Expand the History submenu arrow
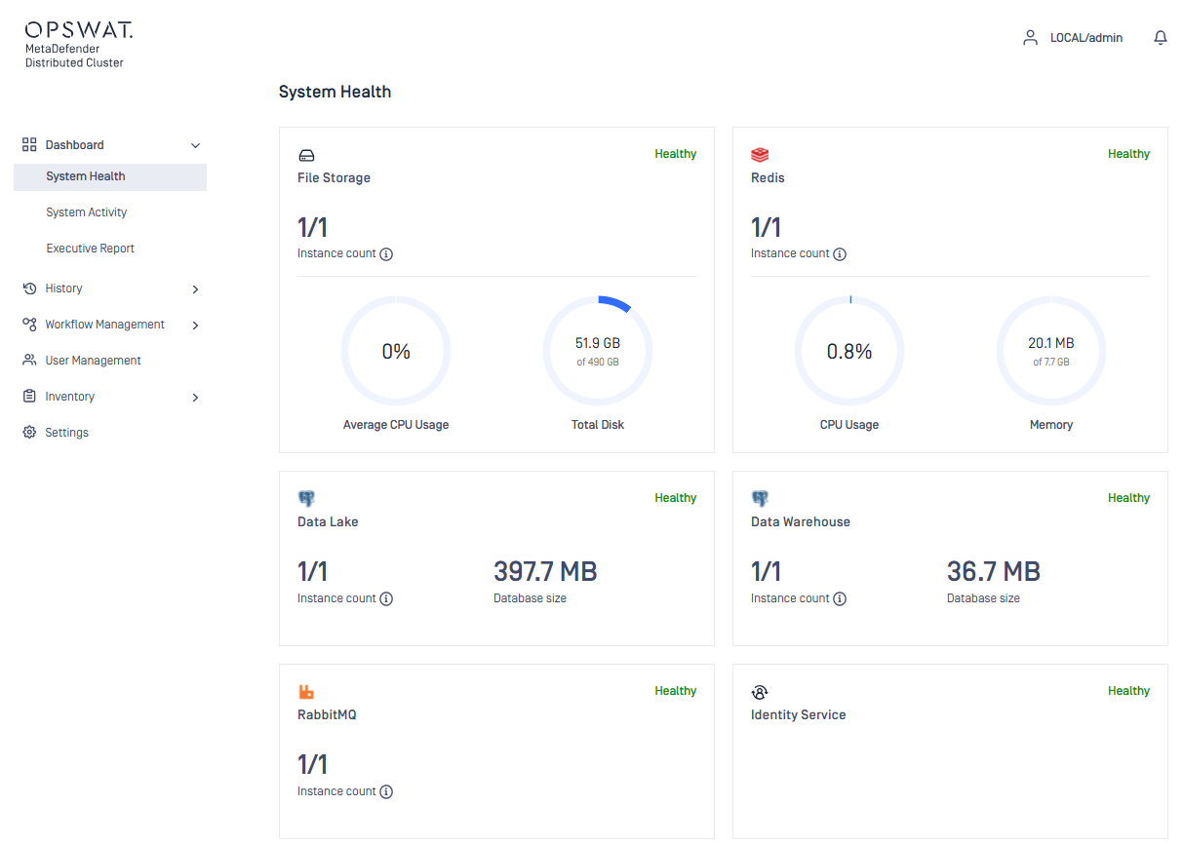1183x844 pixels. [x=195, y=289]
